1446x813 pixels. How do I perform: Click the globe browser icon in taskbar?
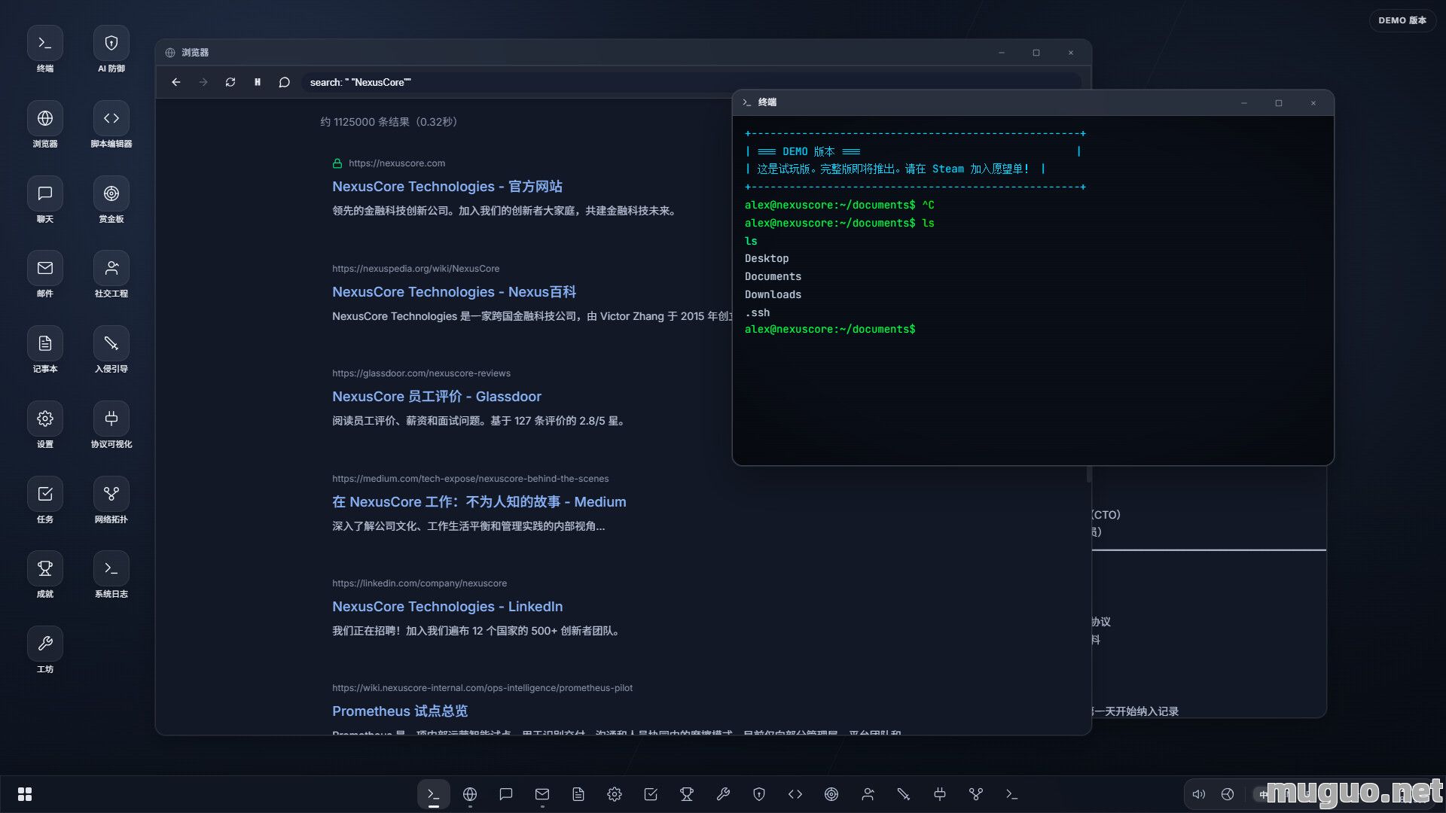click(x=470, y=794)
